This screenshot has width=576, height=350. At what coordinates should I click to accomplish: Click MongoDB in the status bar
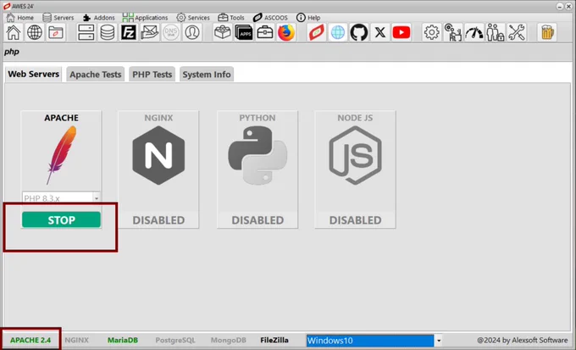coord(228,340)
